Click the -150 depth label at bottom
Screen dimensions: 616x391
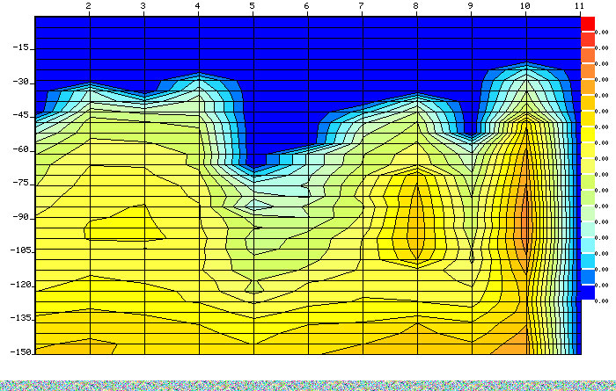tap(20, 351)
